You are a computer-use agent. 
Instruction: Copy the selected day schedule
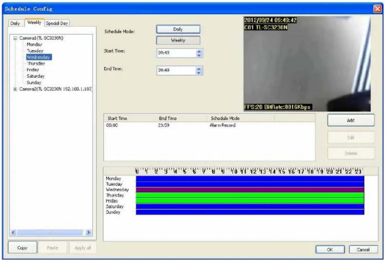[x=23, y=248]
